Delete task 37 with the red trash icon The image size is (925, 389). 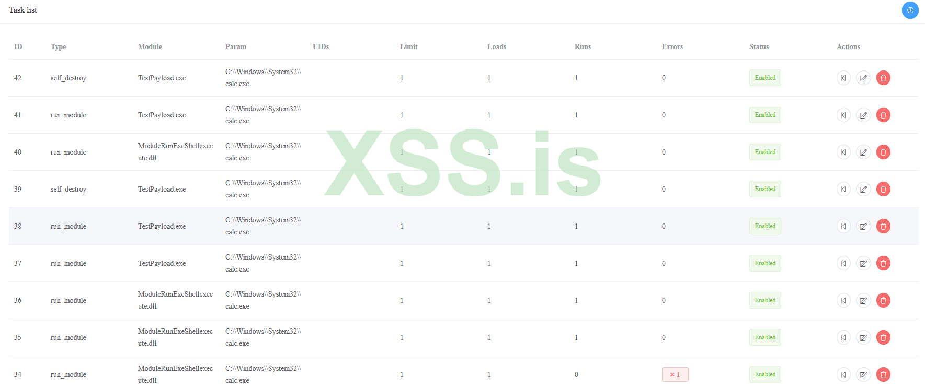click(x=883, y=263)
